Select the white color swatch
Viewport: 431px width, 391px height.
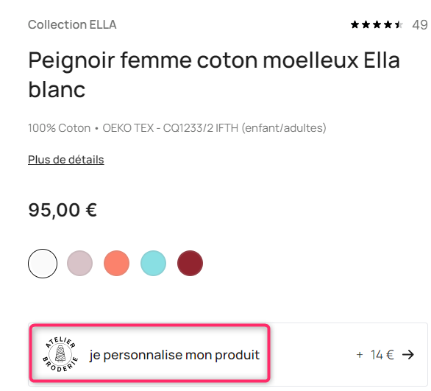pos(43,264)
